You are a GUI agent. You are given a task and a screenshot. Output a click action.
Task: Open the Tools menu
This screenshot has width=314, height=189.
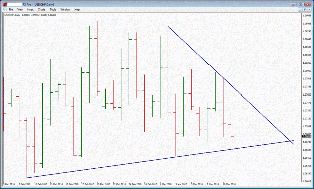point(53,9)
